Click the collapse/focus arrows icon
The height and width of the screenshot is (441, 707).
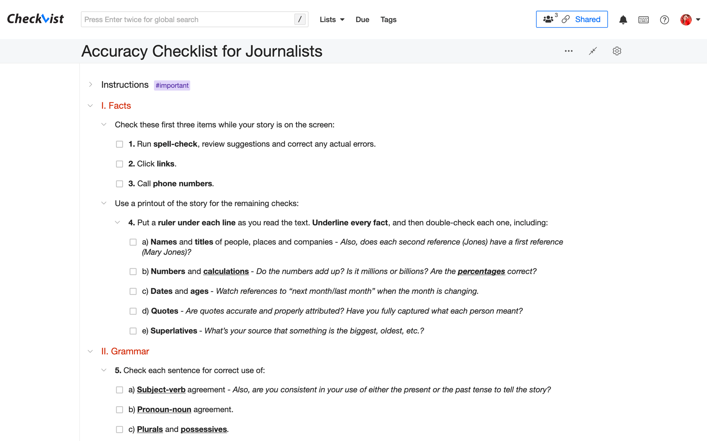click(x=593, y=51)
